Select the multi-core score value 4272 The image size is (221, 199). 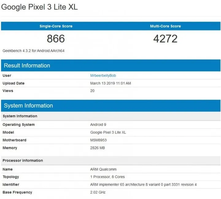(x=165, y=39)
